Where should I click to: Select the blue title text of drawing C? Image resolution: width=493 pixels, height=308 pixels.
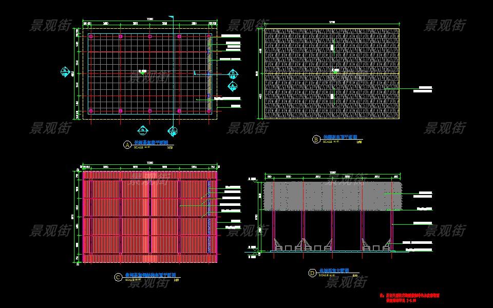pyautogui.click(x=149, y=276)
